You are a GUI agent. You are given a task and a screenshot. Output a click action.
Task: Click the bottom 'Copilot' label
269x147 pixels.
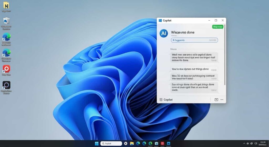click(168, 100)
